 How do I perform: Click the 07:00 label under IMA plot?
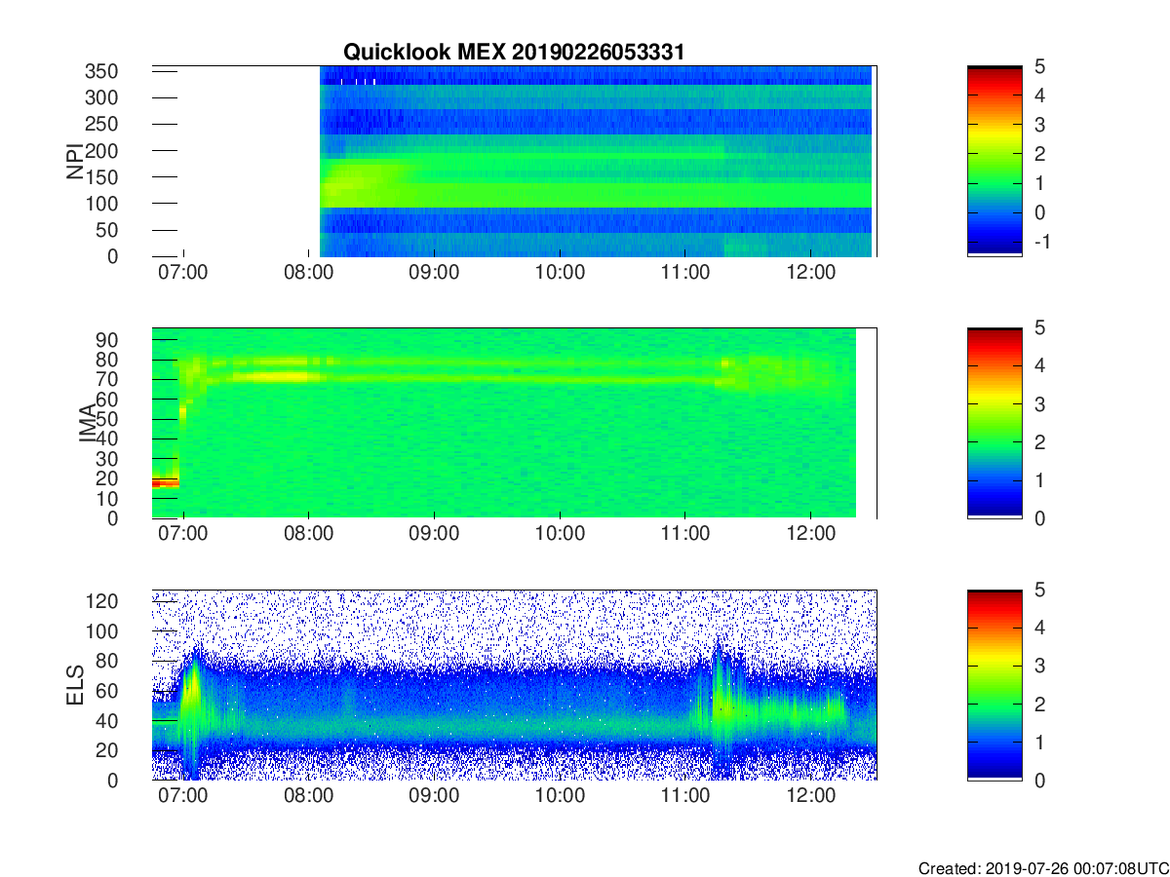182,534
